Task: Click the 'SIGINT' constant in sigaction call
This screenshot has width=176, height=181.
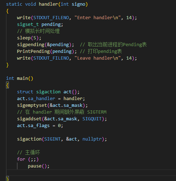Action: pos(53,139)
